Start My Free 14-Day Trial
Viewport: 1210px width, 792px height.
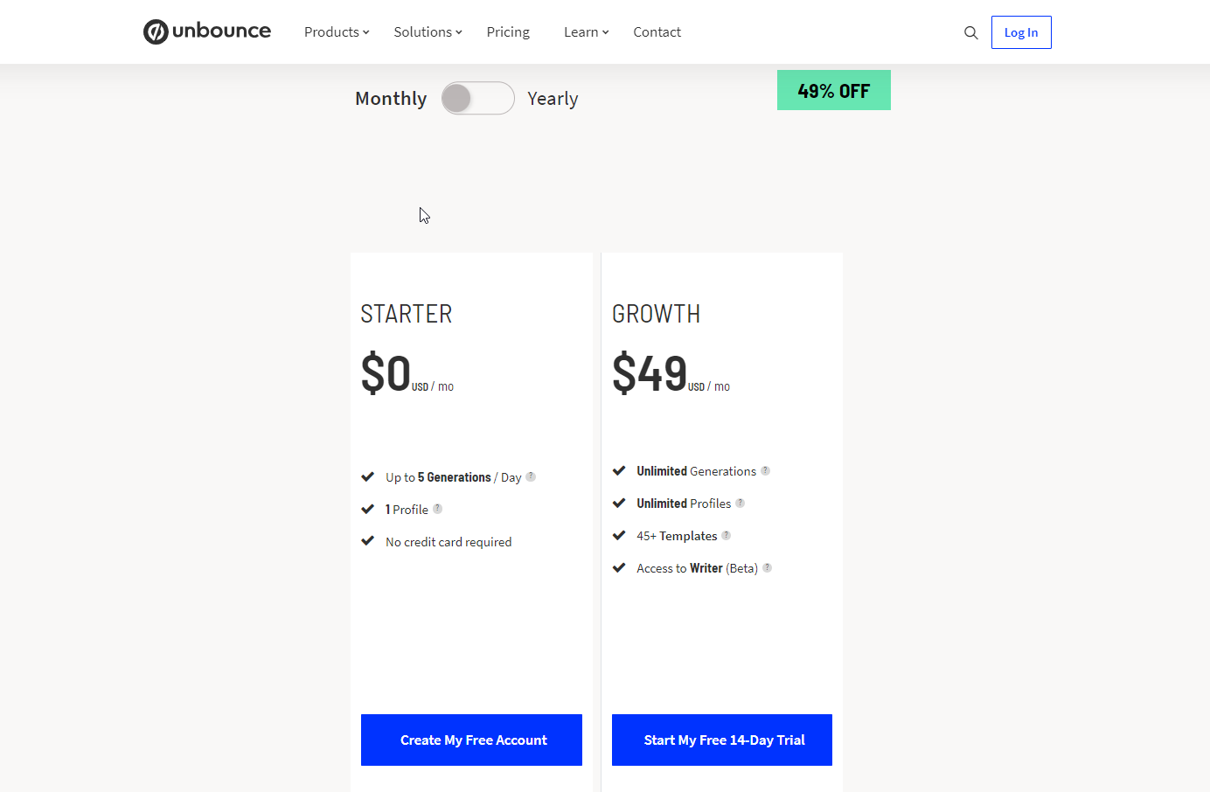(721, 740)
